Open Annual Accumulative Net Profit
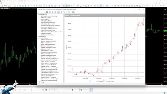 pos(50,80)
